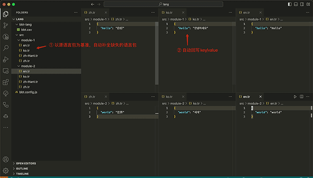
Task: Toggle secondary side bar layout icon
Action: pyautogui.click(x=302, y=4)
